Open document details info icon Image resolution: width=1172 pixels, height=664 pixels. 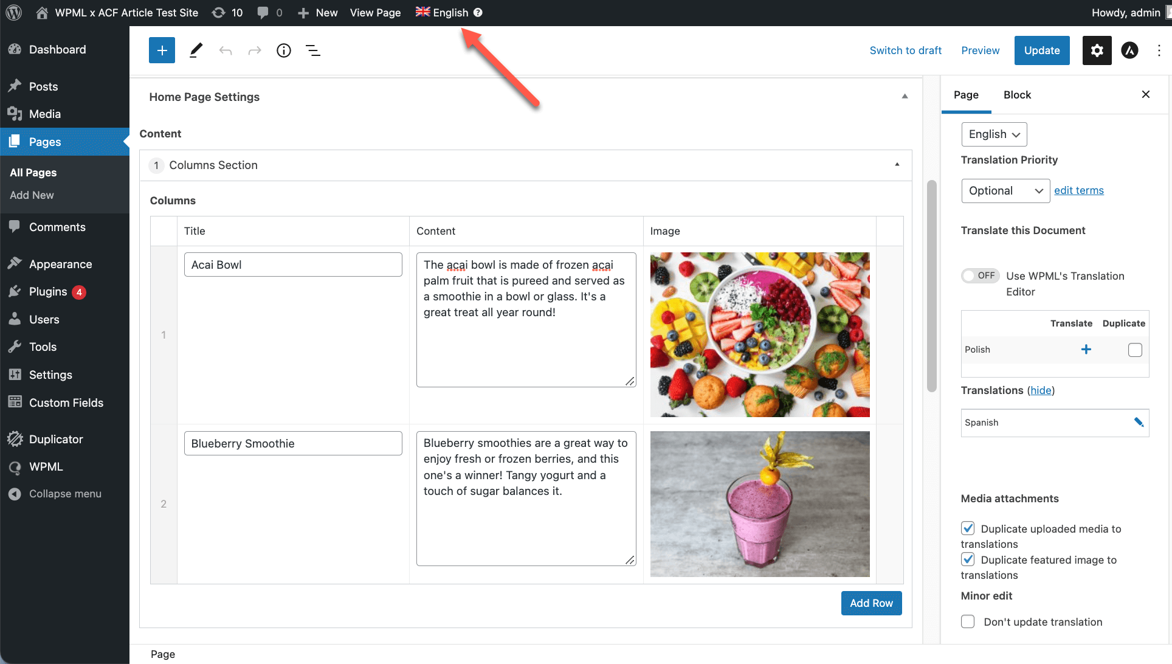(284, 50)
